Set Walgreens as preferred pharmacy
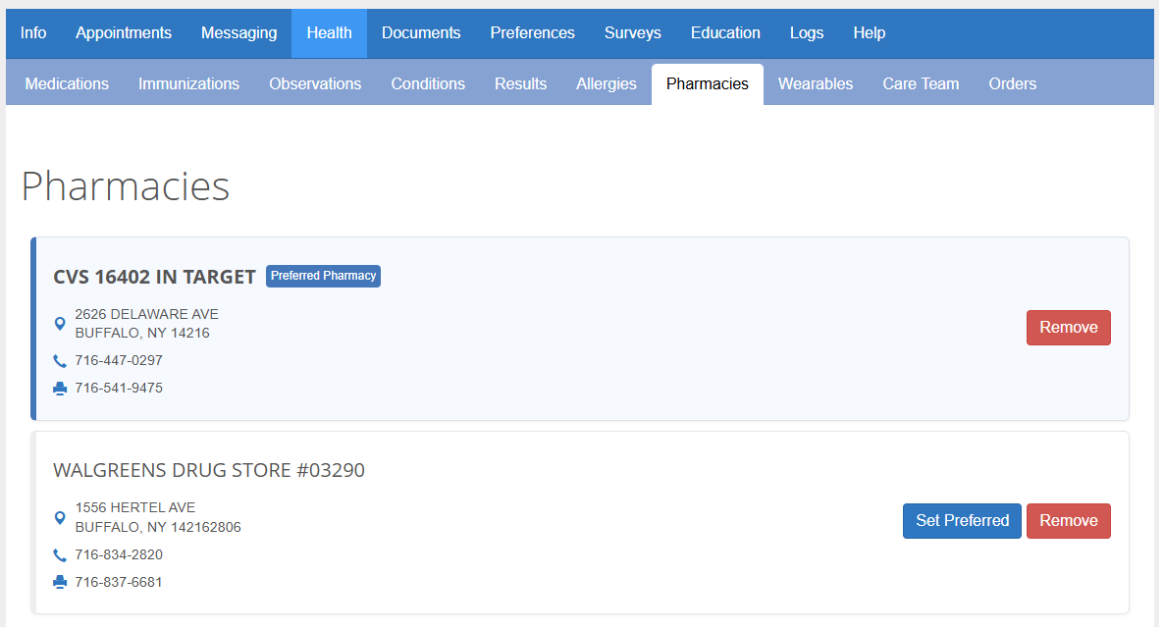 point(962,521)
